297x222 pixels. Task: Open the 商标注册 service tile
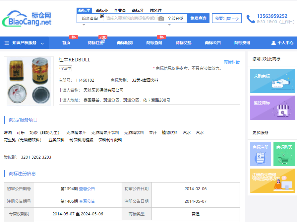click(x=261, y=154)
